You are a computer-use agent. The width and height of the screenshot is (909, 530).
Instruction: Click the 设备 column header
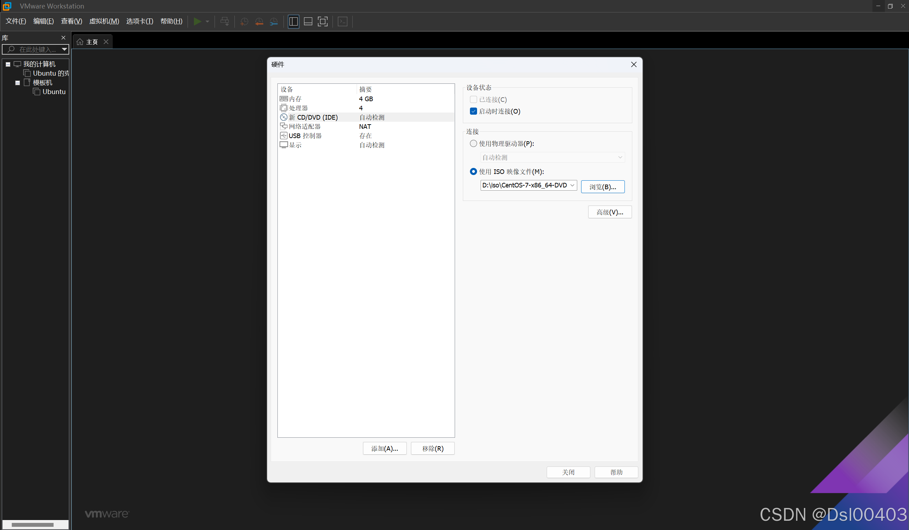tap(318, 89)
